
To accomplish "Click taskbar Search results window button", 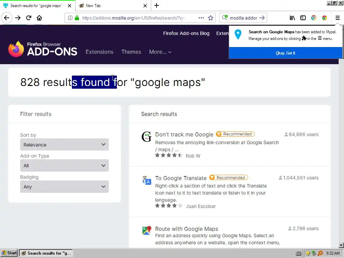I will coord(46,253).
